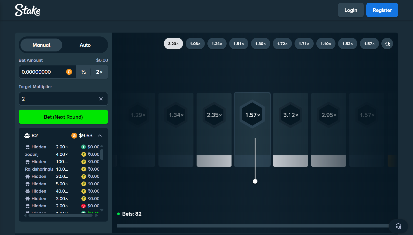Viewport: 413px width, 235px height.
Task: Click the 3.12× hexagon card
Action: coord(290,115)
